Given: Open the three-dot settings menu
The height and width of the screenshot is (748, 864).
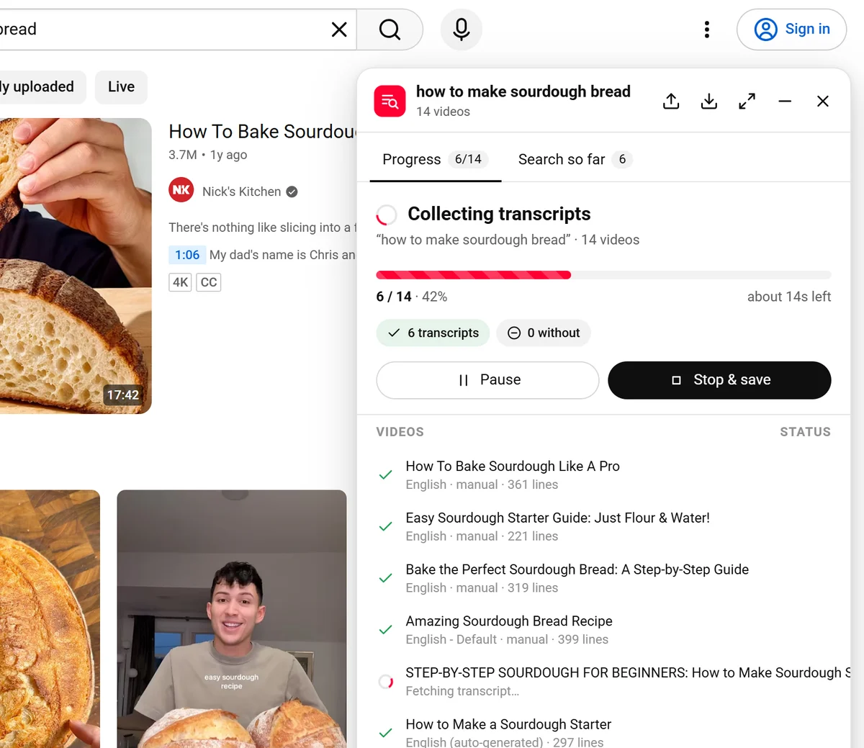Looking at the screenshot, I should click(x=707, y=30).
